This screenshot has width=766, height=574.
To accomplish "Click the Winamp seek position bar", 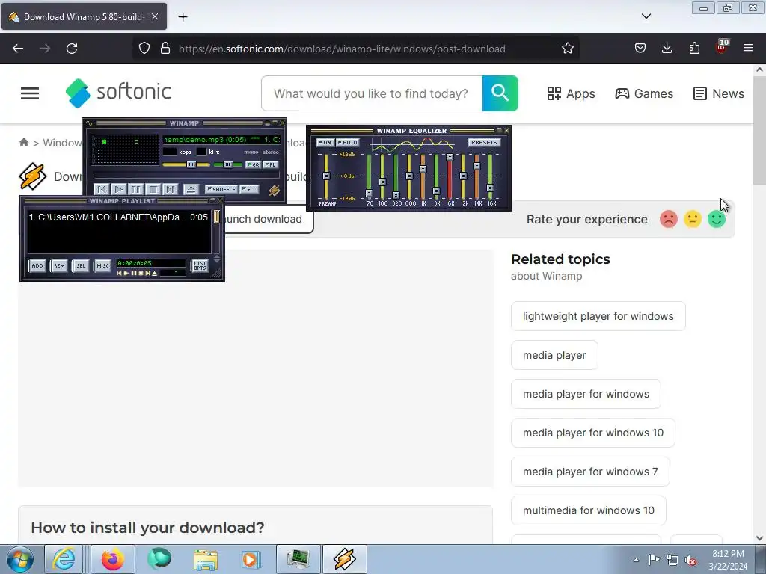I will click(186, 175).
